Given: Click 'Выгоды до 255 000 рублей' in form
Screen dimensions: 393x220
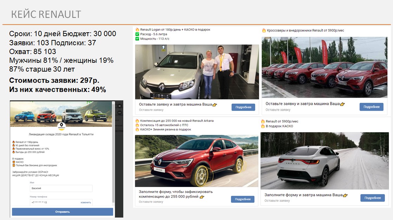Looking at the screenshot, I should (30, 152).
